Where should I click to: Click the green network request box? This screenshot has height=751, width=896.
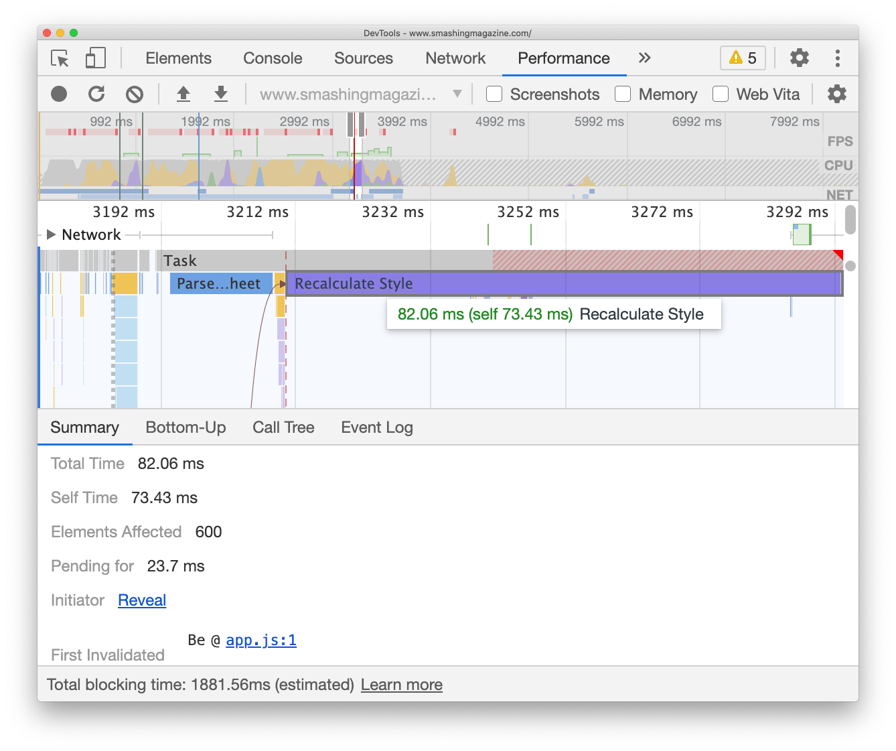tap(802, 234)
